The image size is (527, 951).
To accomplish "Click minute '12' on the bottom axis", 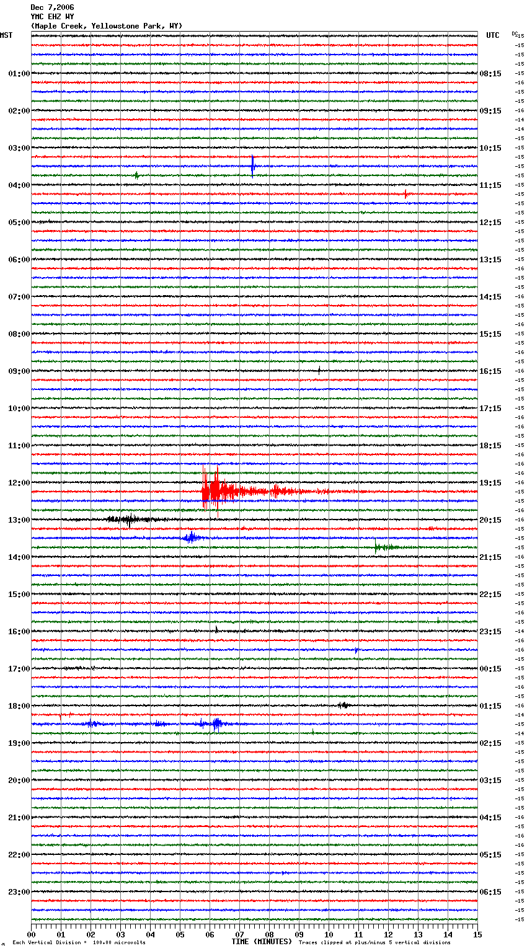I will (388, 934).
